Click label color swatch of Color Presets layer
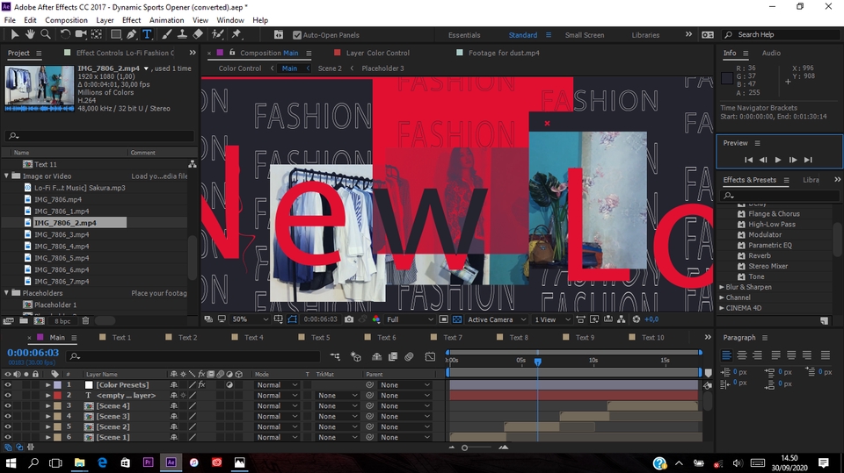This screenshot has height=473, width=844. [x=57, y=385]
